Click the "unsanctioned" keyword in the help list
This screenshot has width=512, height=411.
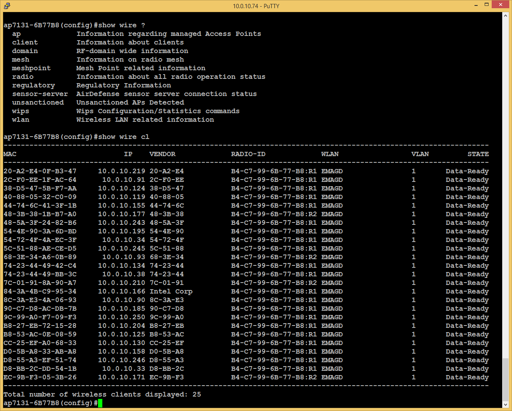coord(38,103)
